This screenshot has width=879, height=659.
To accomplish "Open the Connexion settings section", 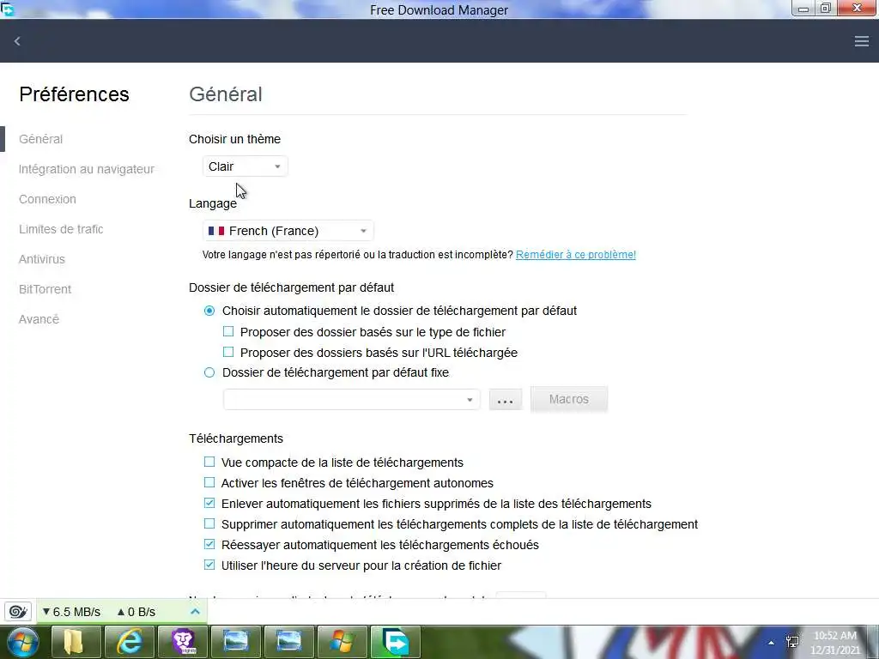I will (x=48, y=199).
